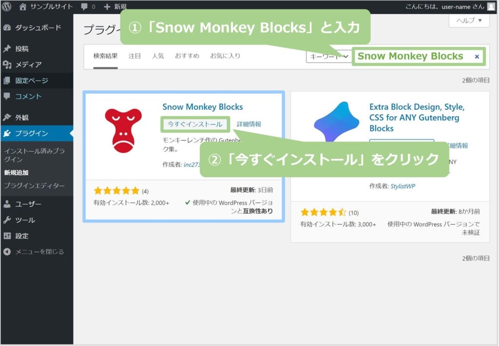Screen dimensions: 499x346
Task: Click the Snow Monkey Blocks monkey thumbnail
Action: coord(123,130)
